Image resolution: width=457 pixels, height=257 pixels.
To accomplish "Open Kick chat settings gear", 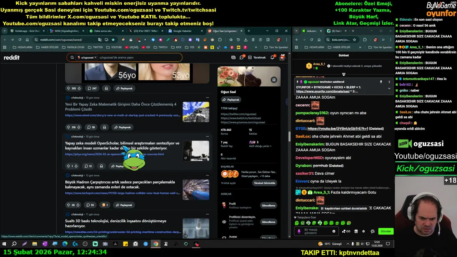I will (363, 231).
